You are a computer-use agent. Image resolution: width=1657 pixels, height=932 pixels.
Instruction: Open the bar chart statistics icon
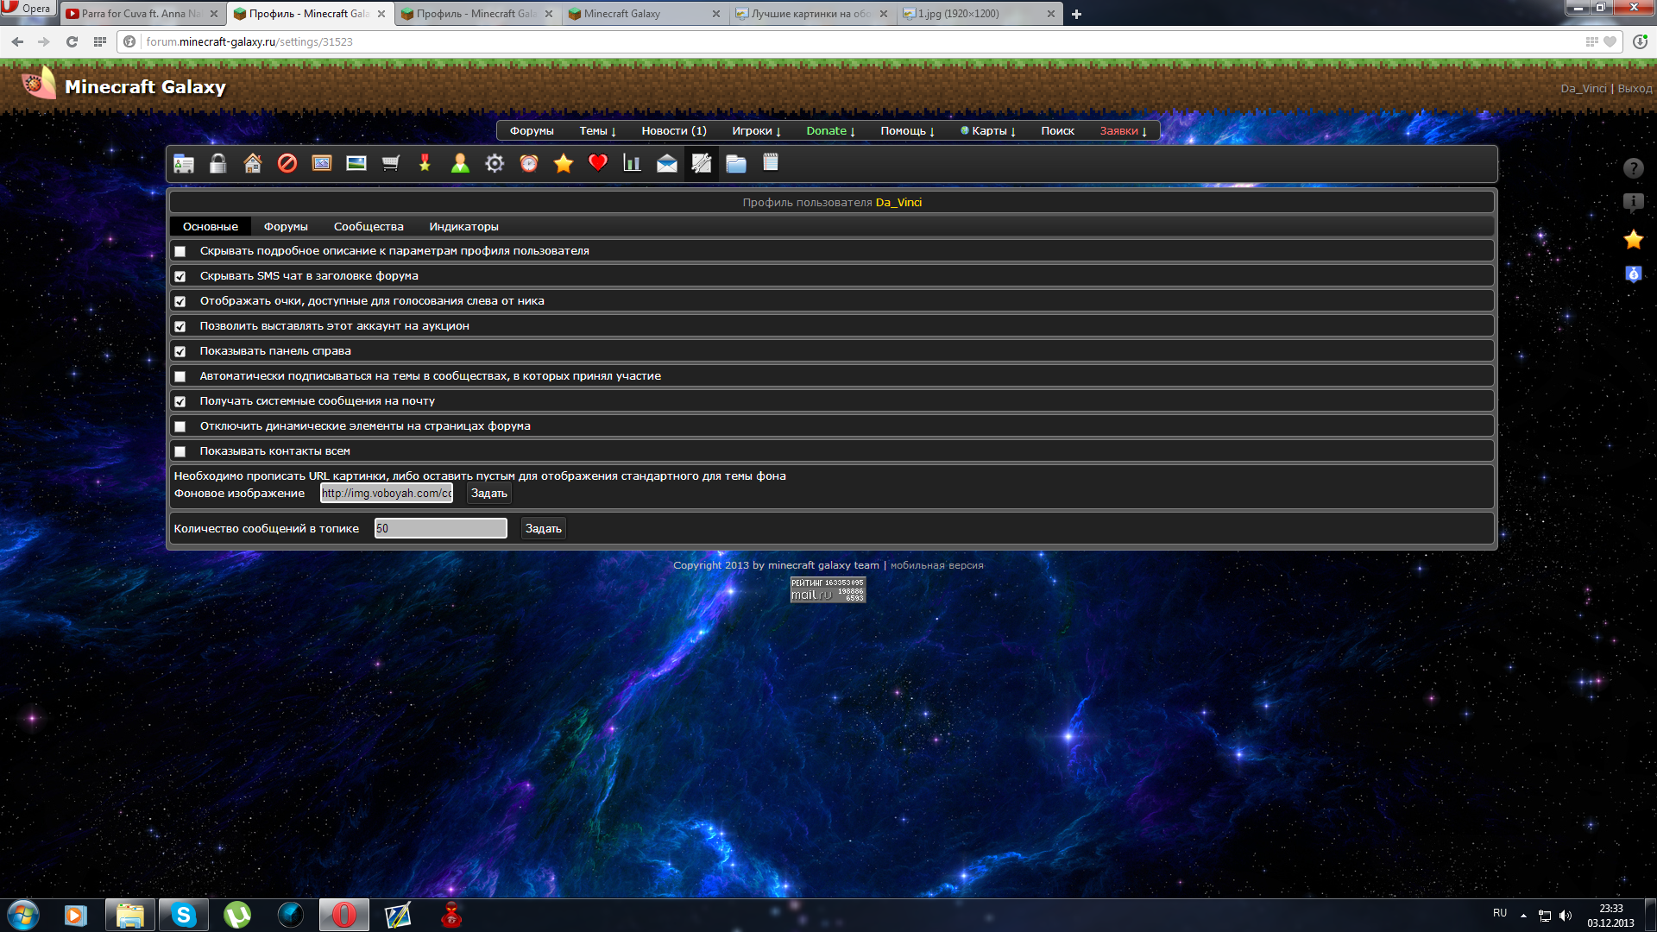(x=633, y=163)
